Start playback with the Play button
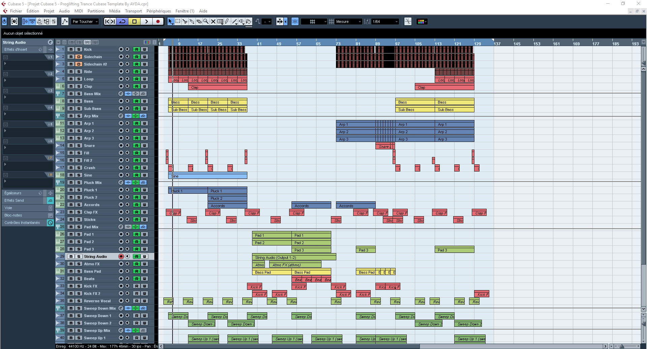Image resolution: width=647 pixels, height=349 pixels. click(146, 22)
